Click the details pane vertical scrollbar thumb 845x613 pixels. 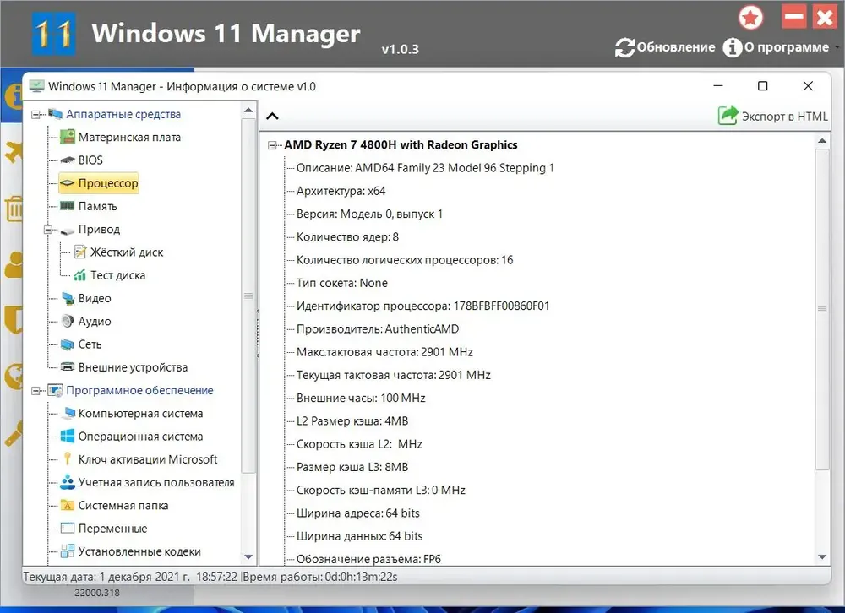coord(822,309)
